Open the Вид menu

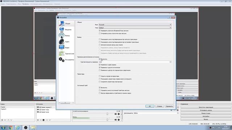point(19,4)
